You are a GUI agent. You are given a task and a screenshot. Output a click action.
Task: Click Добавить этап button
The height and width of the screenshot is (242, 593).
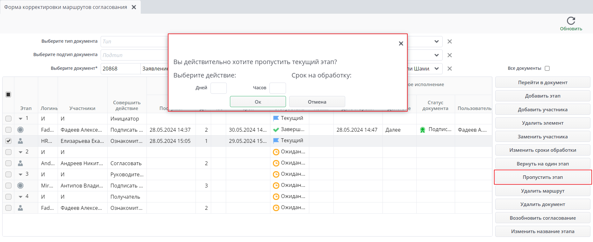click(543, 96)
